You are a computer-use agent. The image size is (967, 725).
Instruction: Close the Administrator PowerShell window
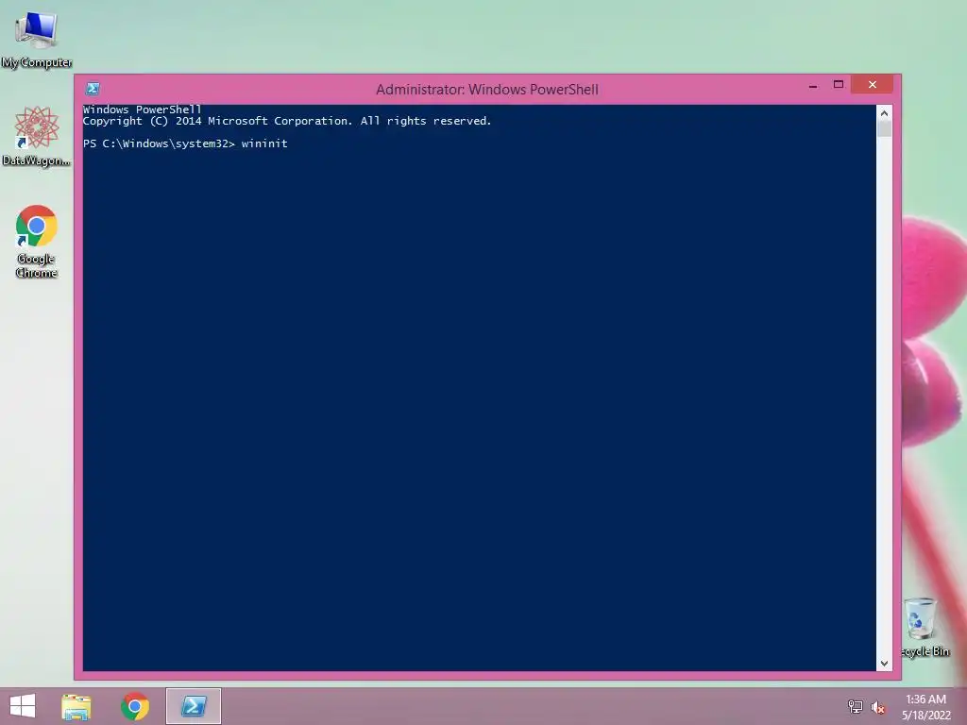point(872,84)
